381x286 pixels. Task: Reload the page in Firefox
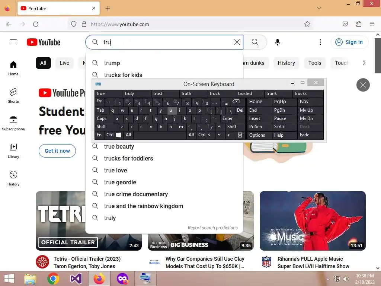(x=36, y=24)
